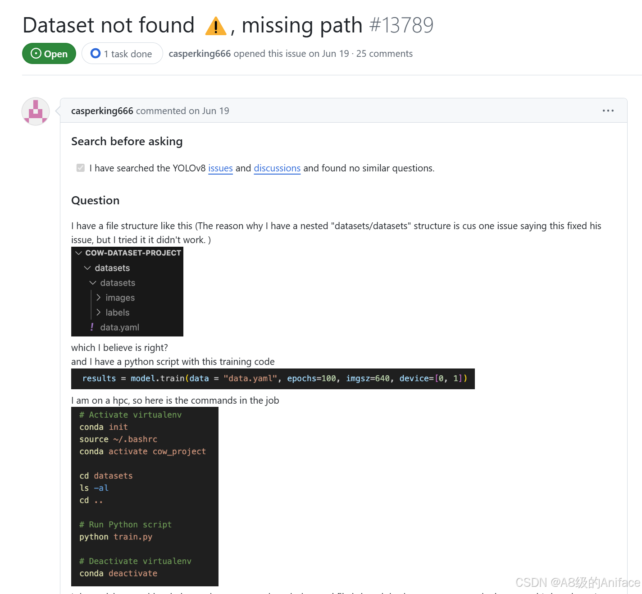This screenshot has height=594, width=642.
Task: Click the model.train code screenshot
Action: pyautogui.click(x=273, y=379)
